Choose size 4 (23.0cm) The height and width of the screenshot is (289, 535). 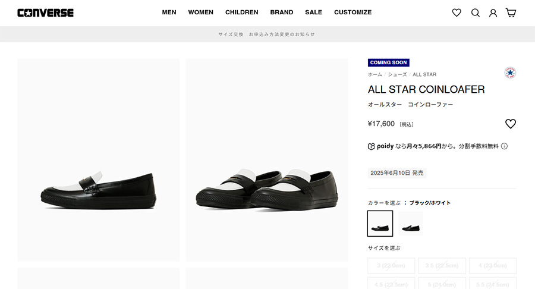point(493,265)
